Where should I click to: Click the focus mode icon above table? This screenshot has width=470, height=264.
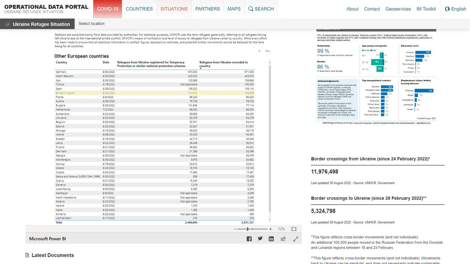point(268,51)
